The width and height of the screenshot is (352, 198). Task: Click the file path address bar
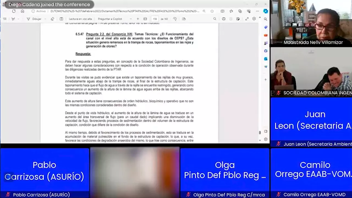125,11
